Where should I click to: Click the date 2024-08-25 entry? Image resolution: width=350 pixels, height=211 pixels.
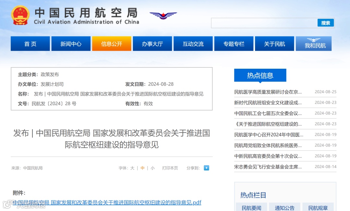pos(325,92)
